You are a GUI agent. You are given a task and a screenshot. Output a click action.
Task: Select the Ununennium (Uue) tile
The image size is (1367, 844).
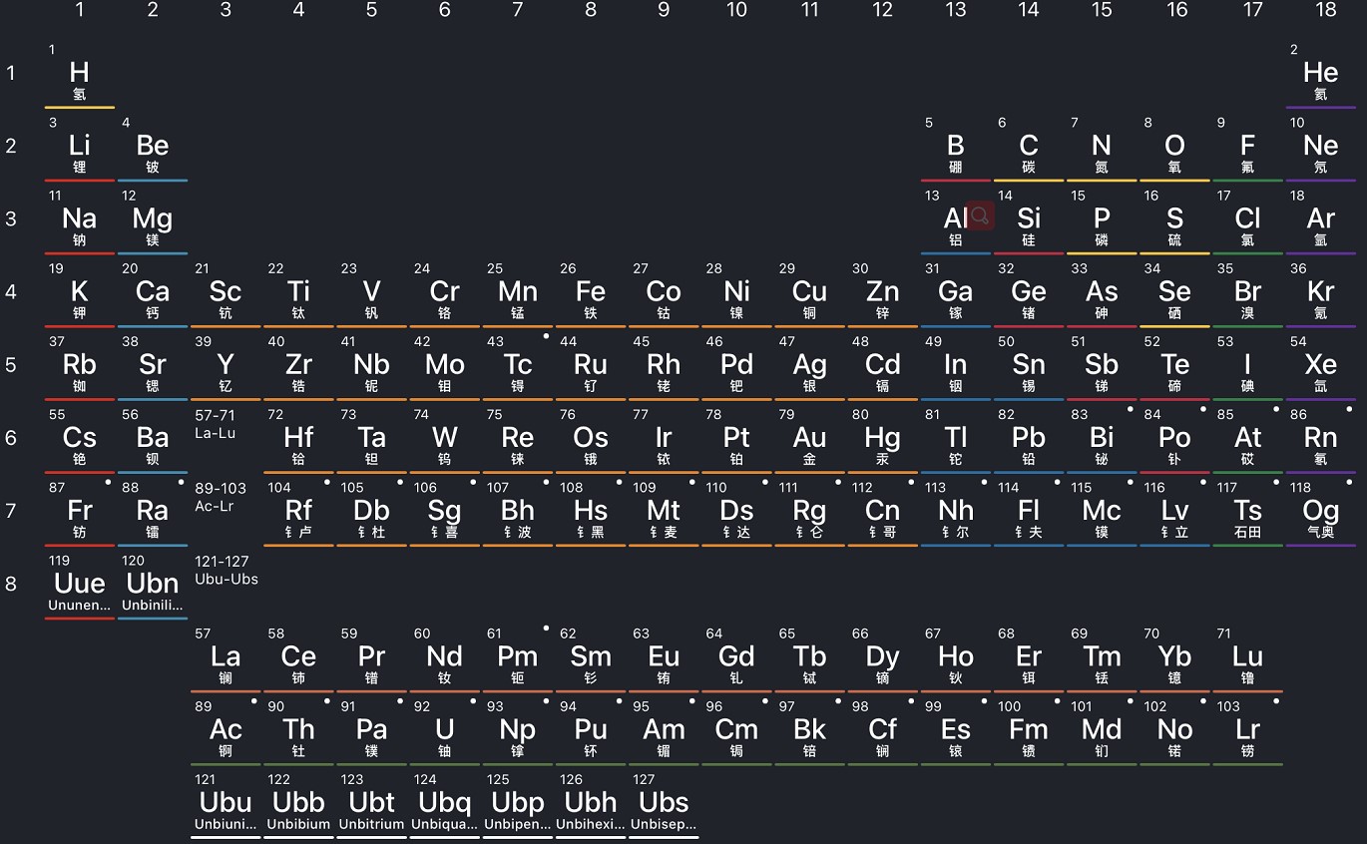pos(79,587)
